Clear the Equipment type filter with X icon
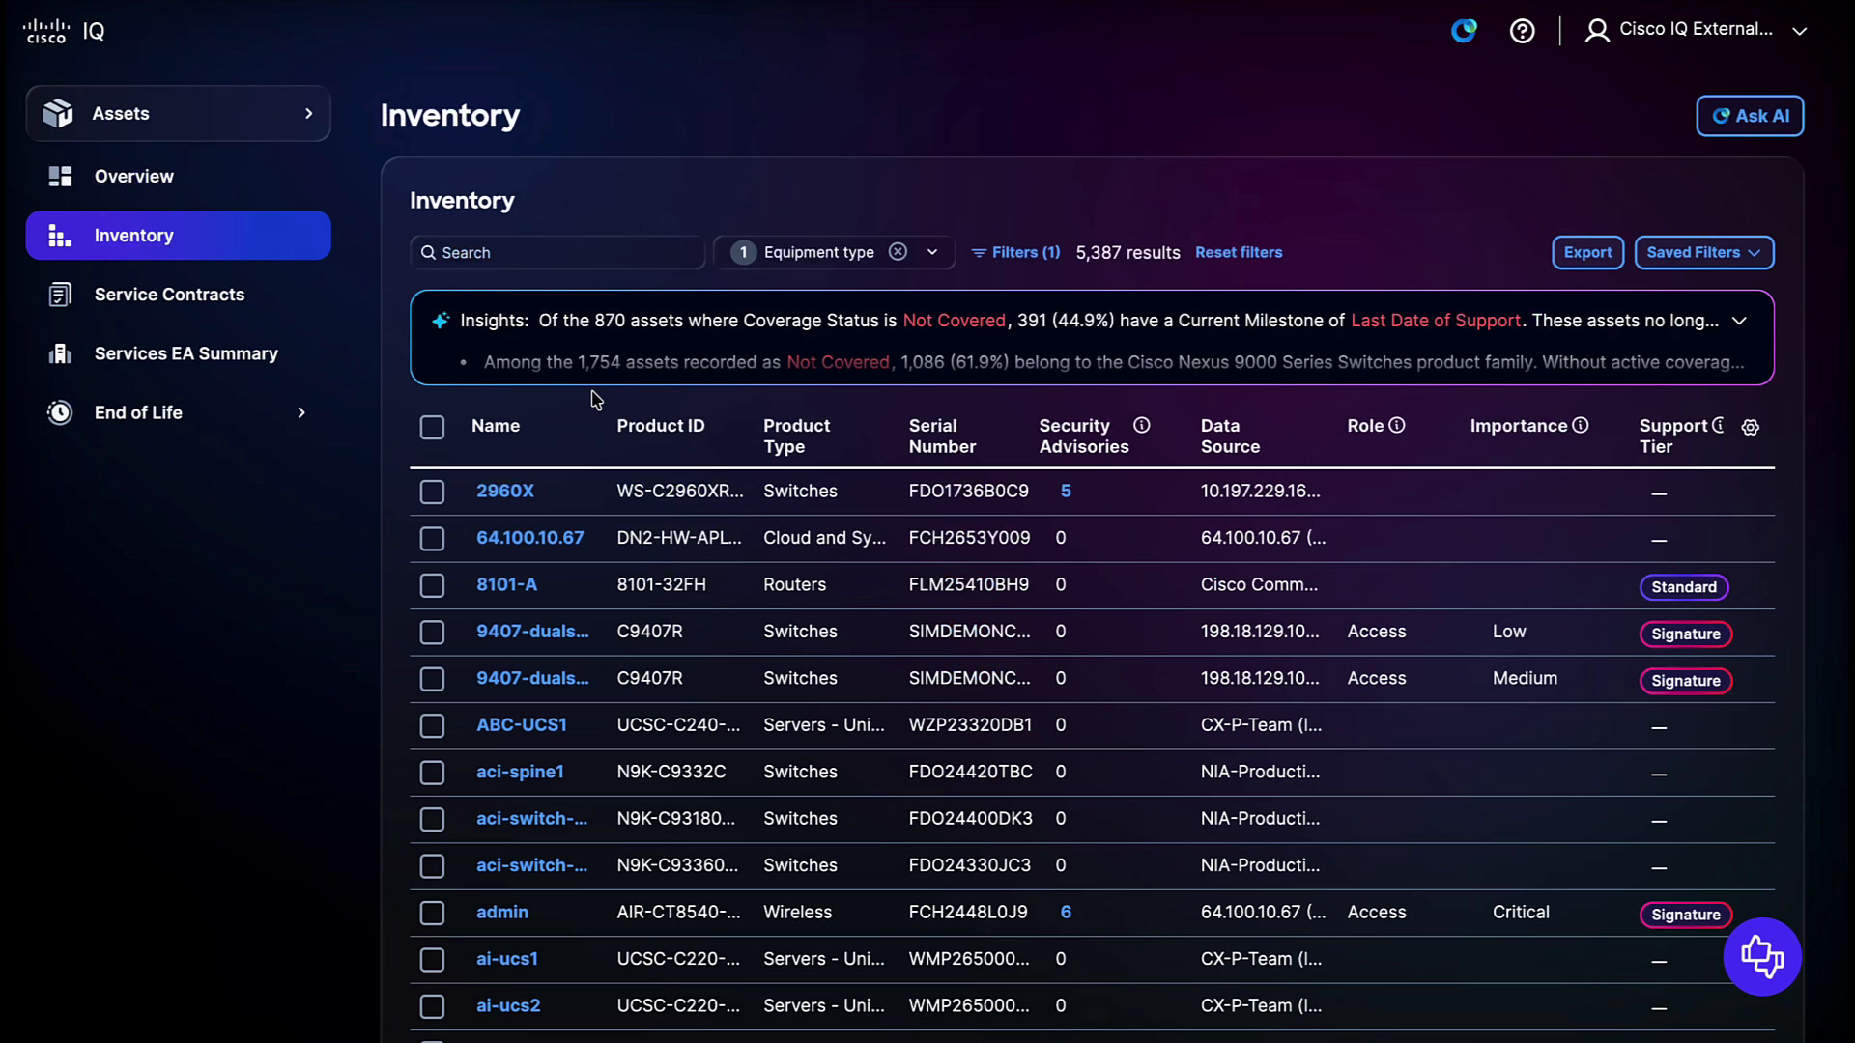This screenshot has width=1855, height=1043. (x=898, y=252)
